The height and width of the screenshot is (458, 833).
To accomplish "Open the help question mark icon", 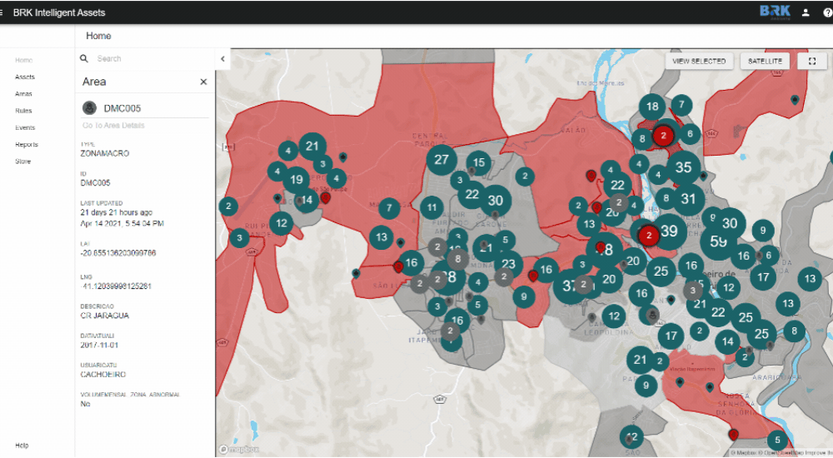I will coord(826,12).
